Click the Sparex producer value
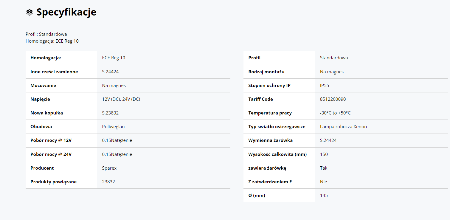Image resolution: width=450 pixels, height=220 pixels. [x=109, y=168]
